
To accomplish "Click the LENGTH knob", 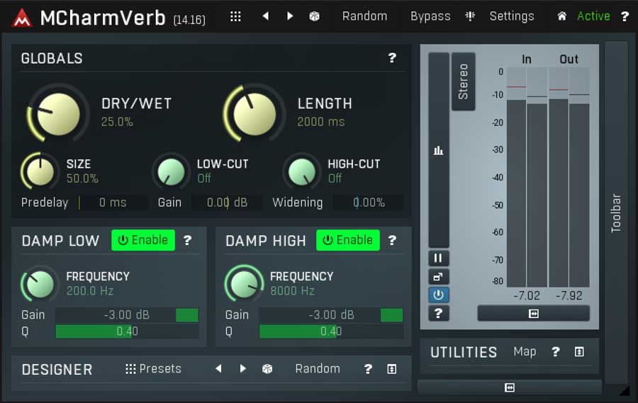I will pos(254,114).
